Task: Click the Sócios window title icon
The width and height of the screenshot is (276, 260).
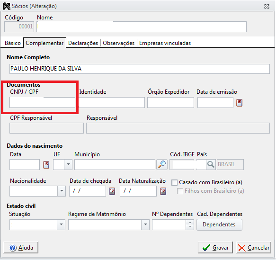Action: [x=7, y=6]
